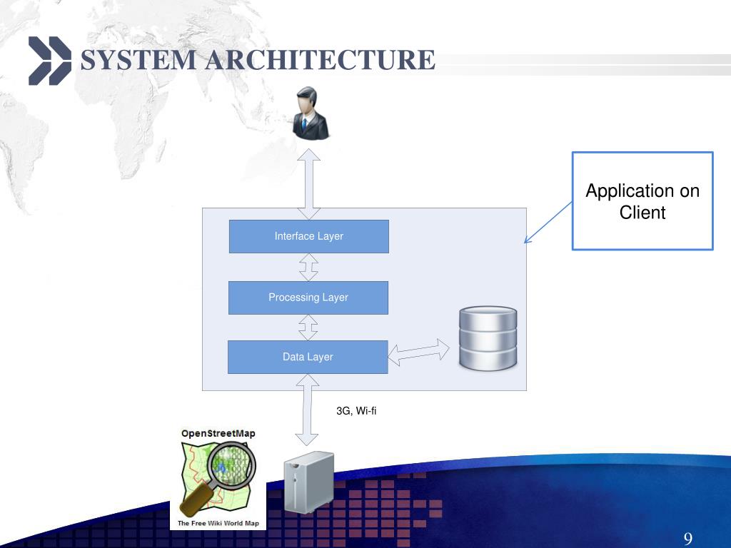Click the double arrow between user and Interface Layer

(308, 184)
